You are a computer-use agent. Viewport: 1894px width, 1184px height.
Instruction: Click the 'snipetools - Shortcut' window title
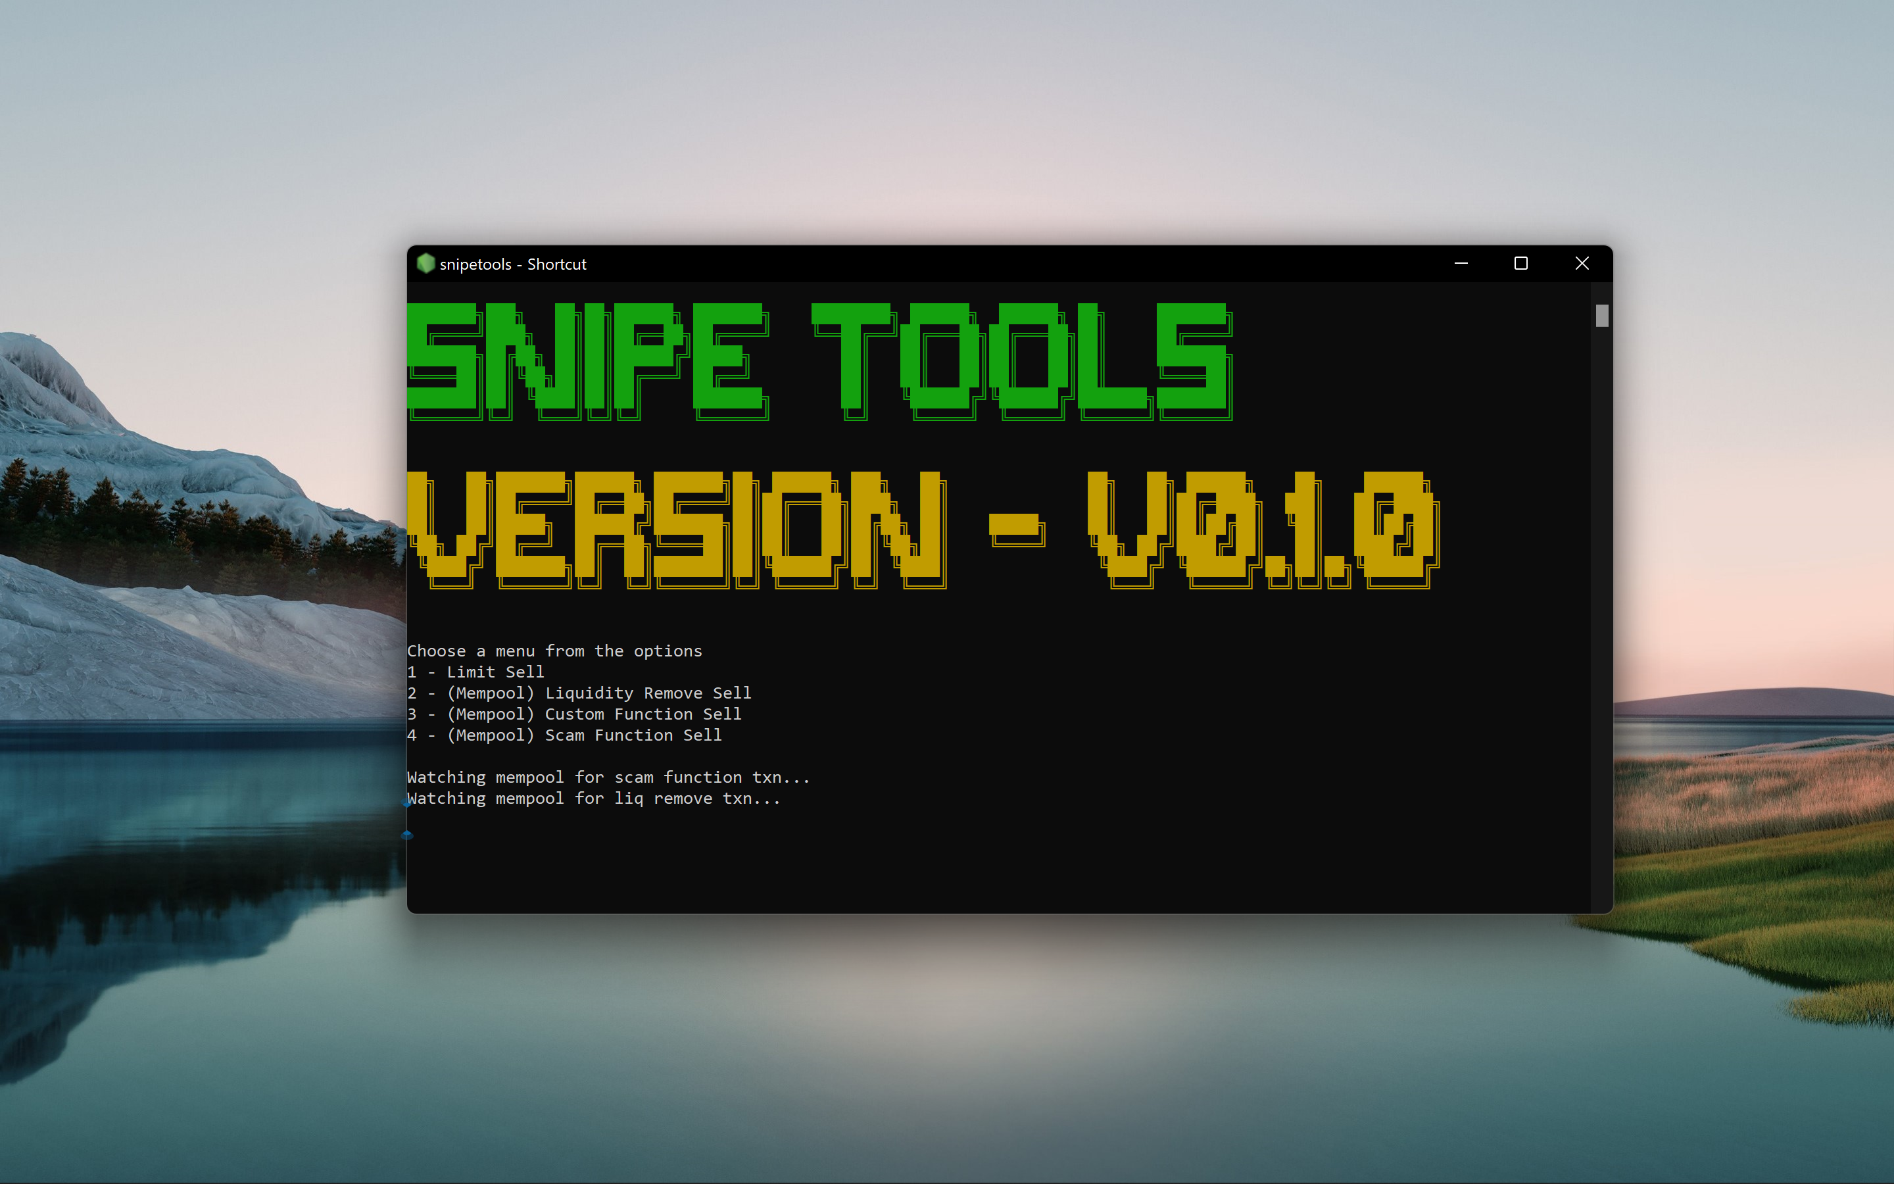[513, 264]
